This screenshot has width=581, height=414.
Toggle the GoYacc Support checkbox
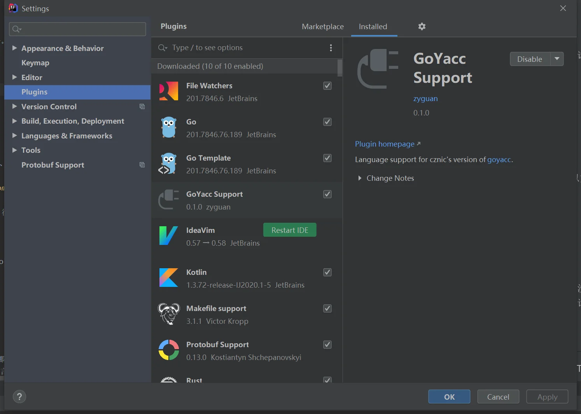point(327,194)
